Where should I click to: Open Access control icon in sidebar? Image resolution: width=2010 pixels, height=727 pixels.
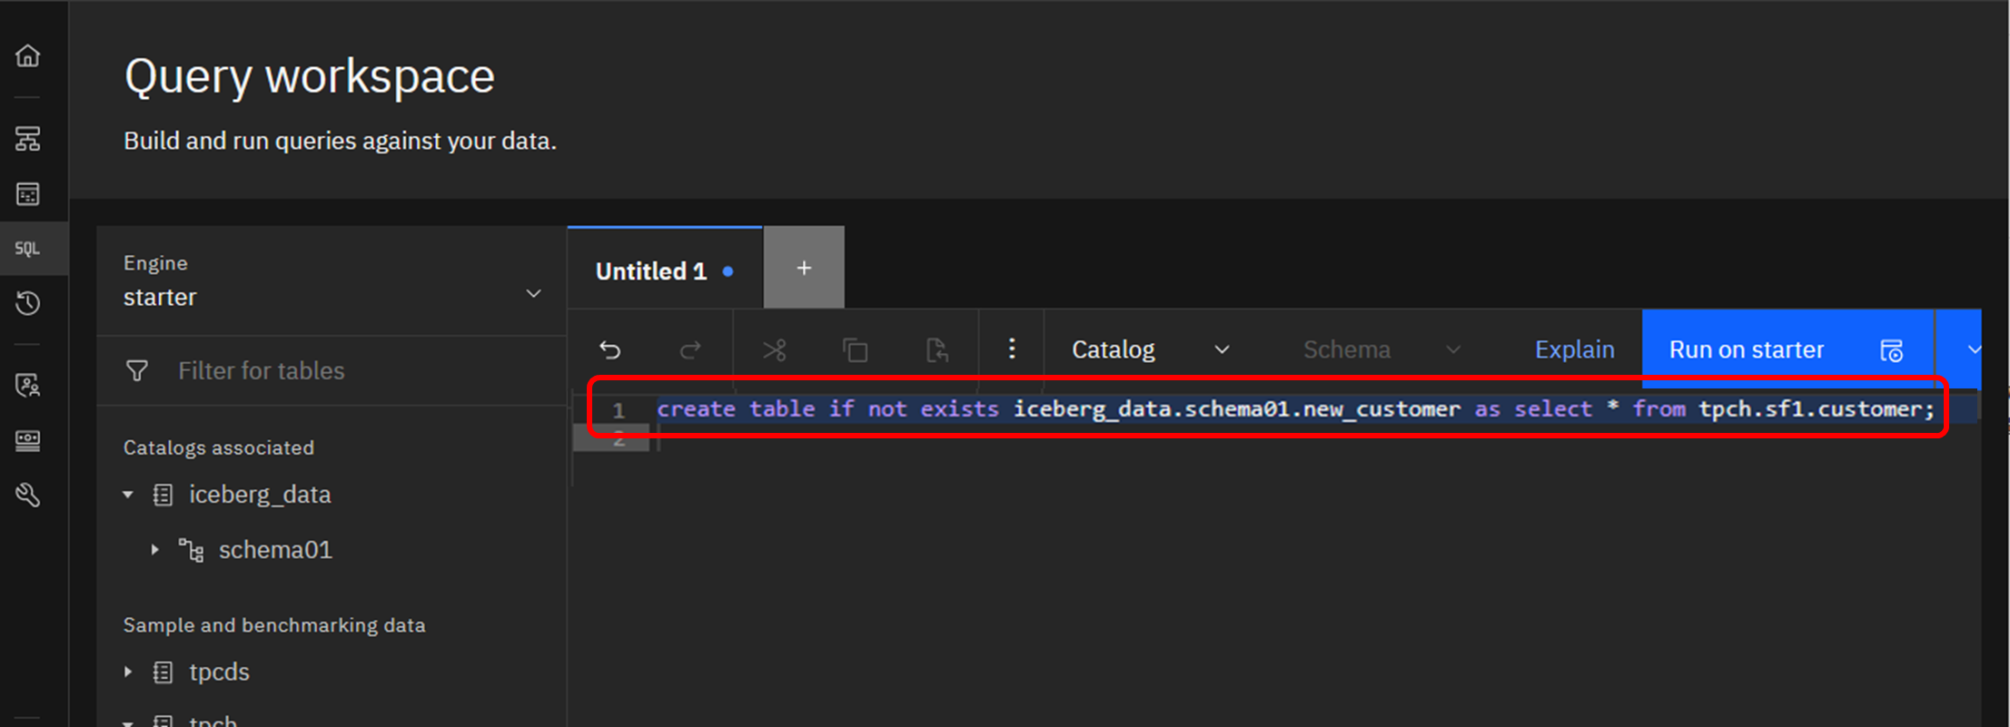(x=28, y=386)
